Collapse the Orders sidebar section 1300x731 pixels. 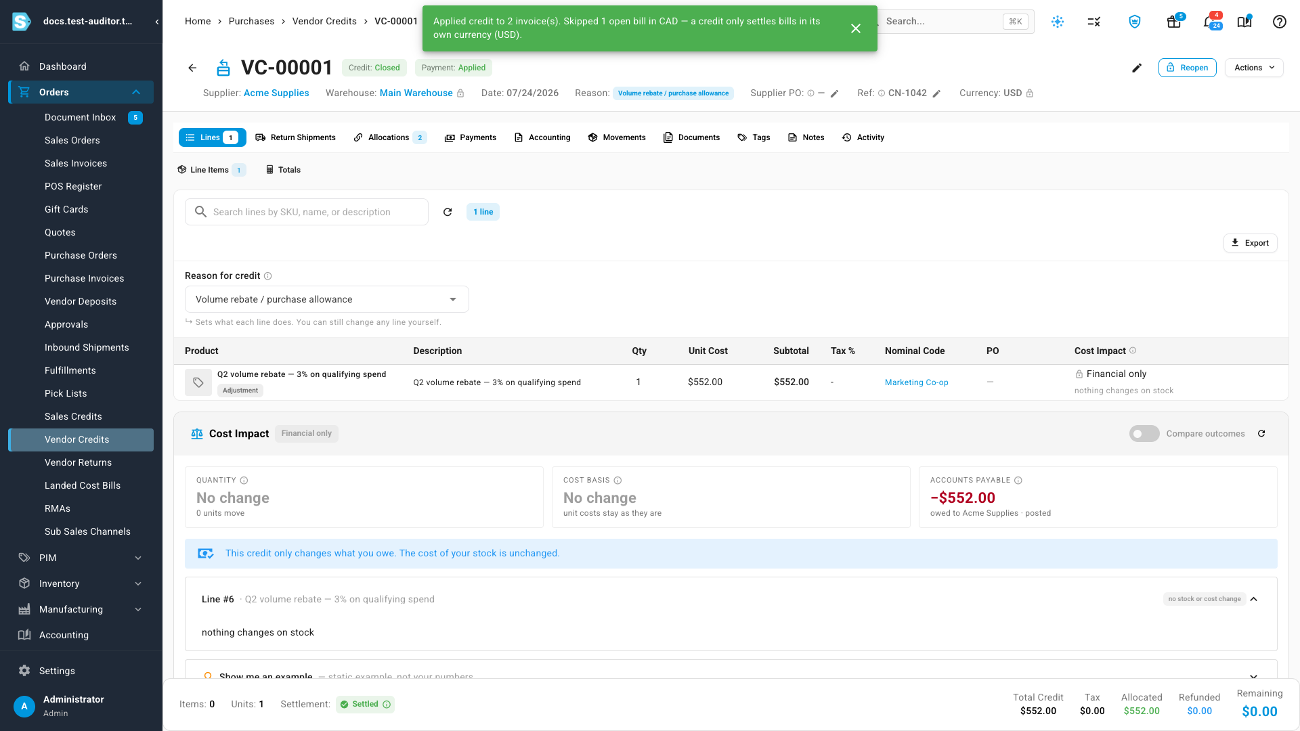(x=136, y=92)
